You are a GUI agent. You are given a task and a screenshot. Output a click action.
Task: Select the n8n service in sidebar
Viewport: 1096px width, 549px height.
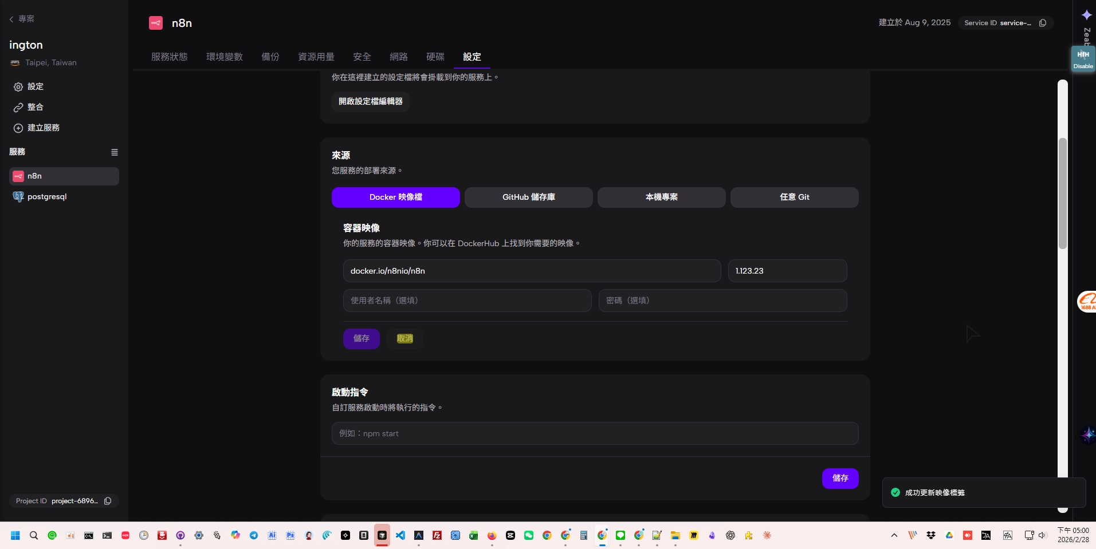[x=64, y=176]
